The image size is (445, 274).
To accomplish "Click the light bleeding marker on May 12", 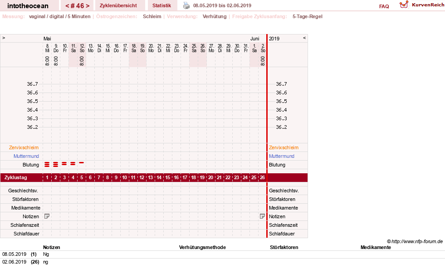I will [82, 163].
